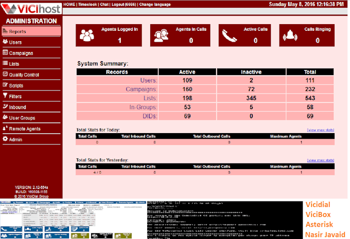Viewport: 350px width, 239px height.
Task: Select the Filters funnel icon
Action: tap(5, 96)
